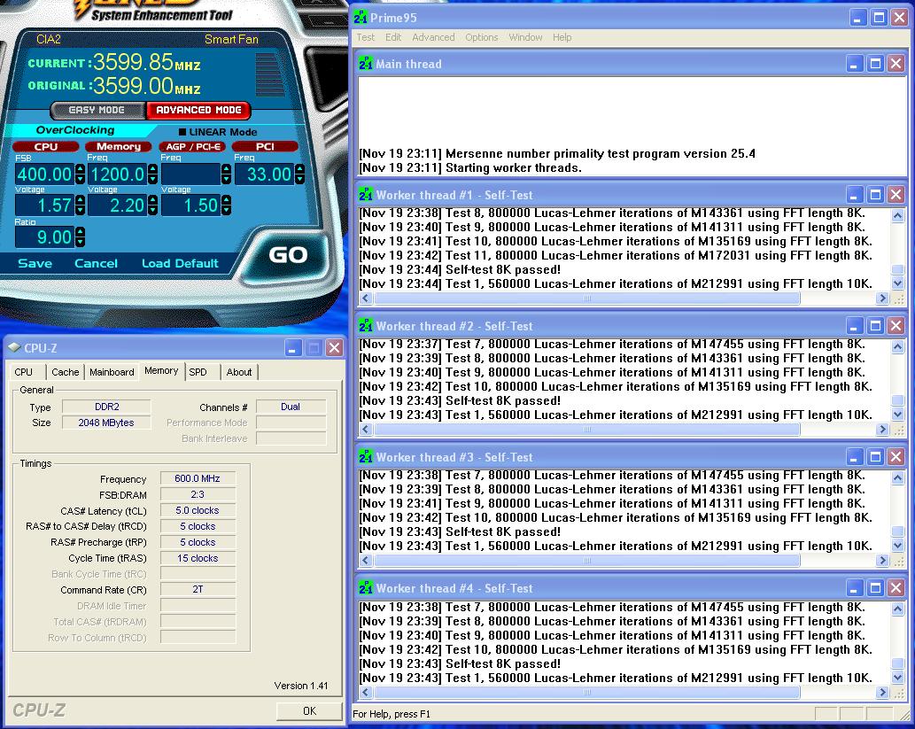Select the Memory overclocking section button
The width and height of the screenshot is (915, 729).
coord(119,146)
